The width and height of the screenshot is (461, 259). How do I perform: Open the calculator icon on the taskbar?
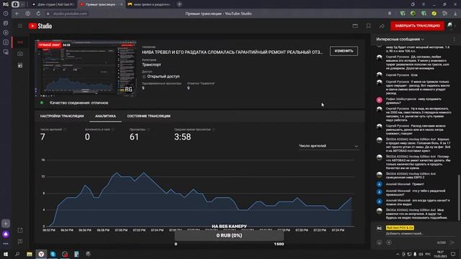point(76,254)
